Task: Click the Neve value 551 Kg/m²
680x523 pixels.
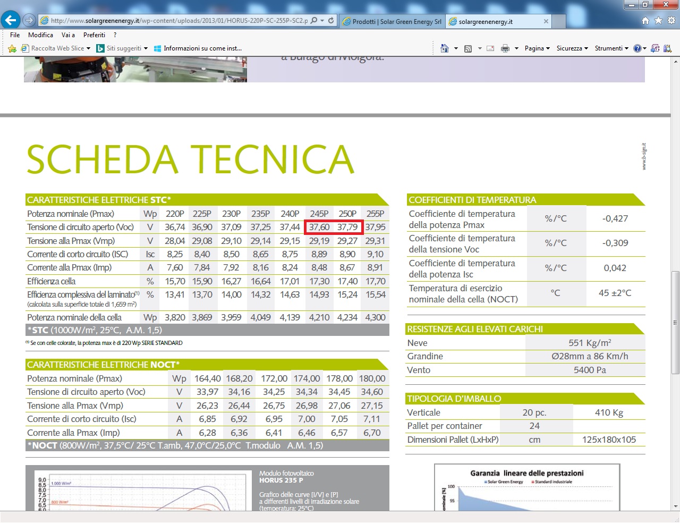Action: [x=590, y=343]
